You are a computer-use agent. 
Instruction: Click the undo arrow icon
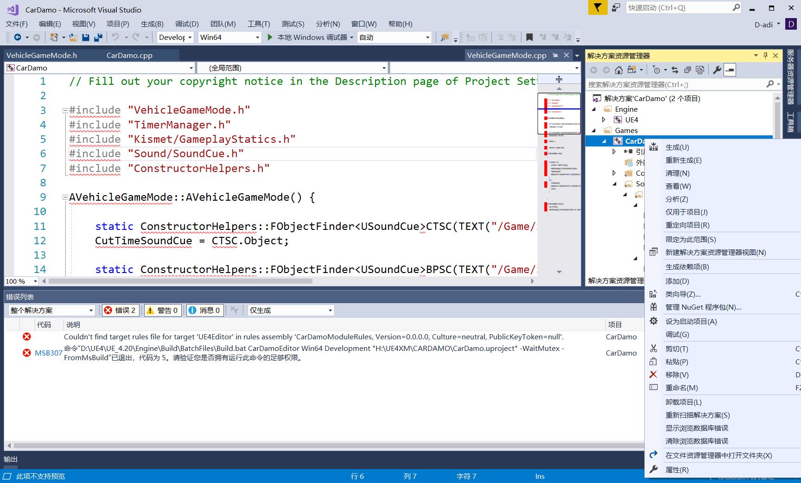pyautogui.click(x=115, y=37)
